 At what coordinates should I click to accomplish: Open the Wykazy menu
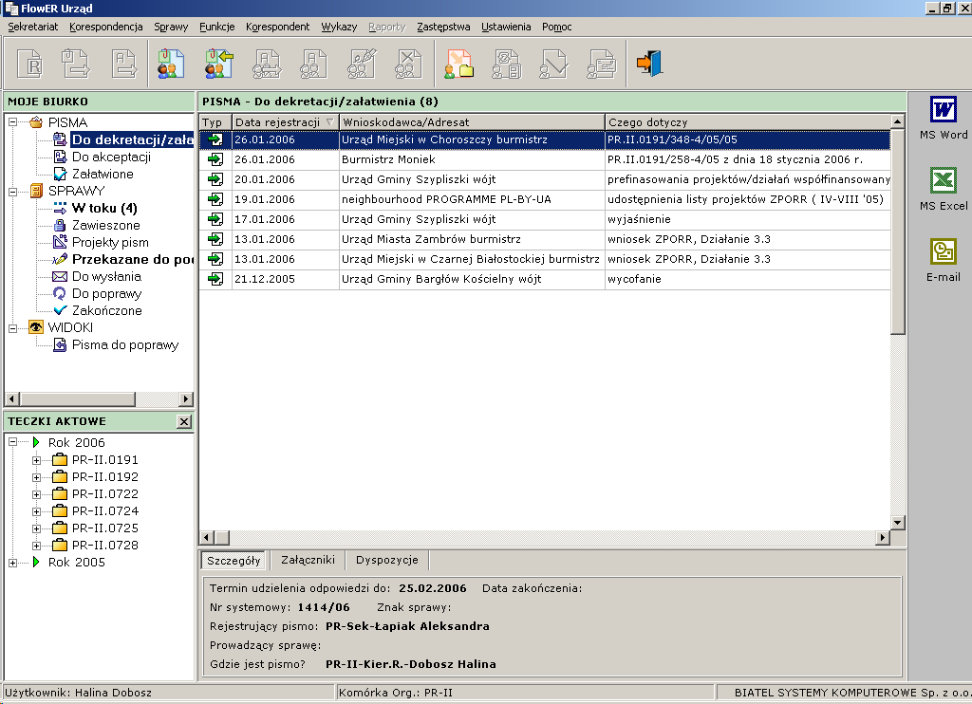[x=339, y=27]
